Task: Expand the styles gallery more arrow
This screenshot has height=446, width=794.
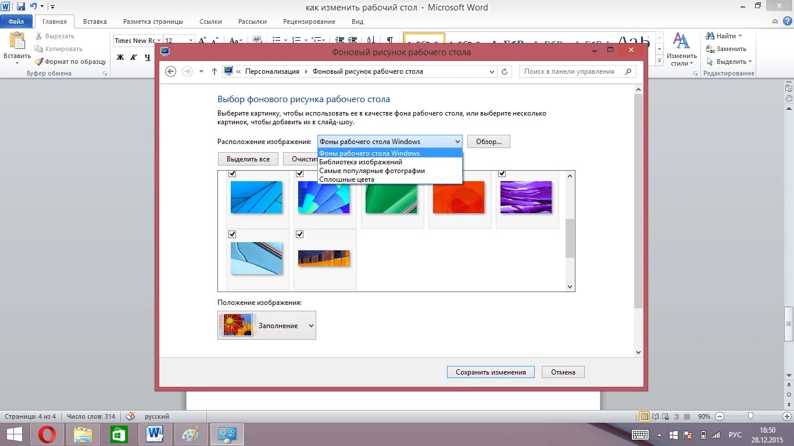Action: 659,61
